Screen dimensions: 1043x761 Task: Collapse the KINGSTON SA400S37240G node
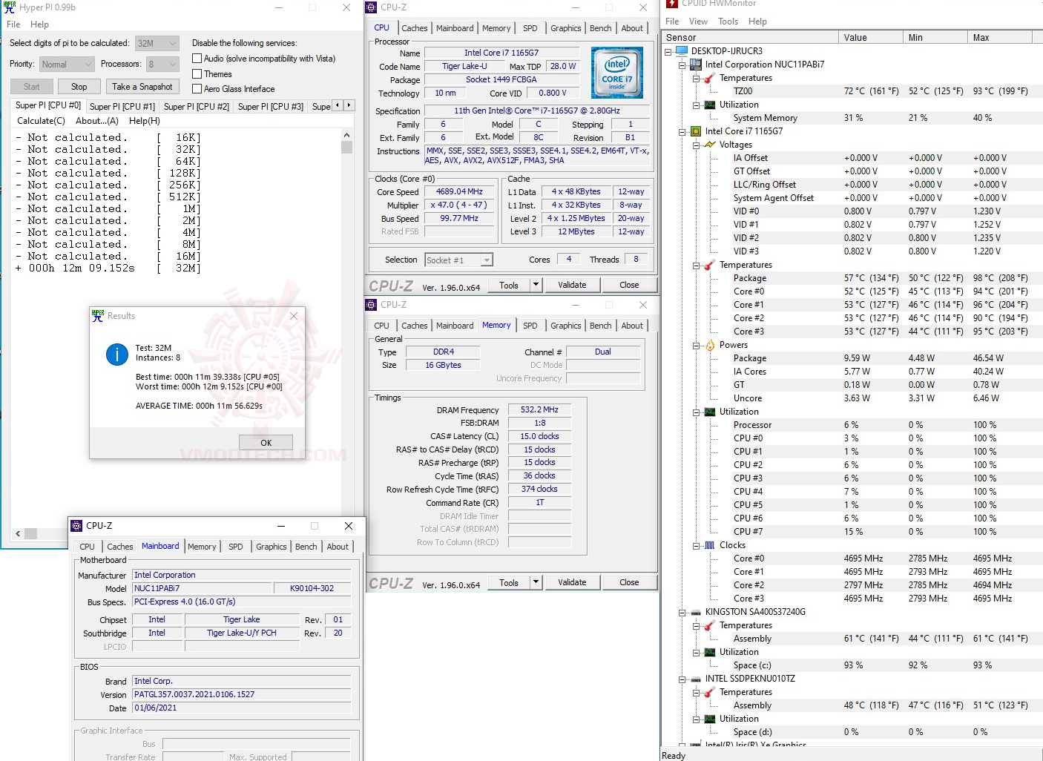pyautogui.click(x=682, y=612)
